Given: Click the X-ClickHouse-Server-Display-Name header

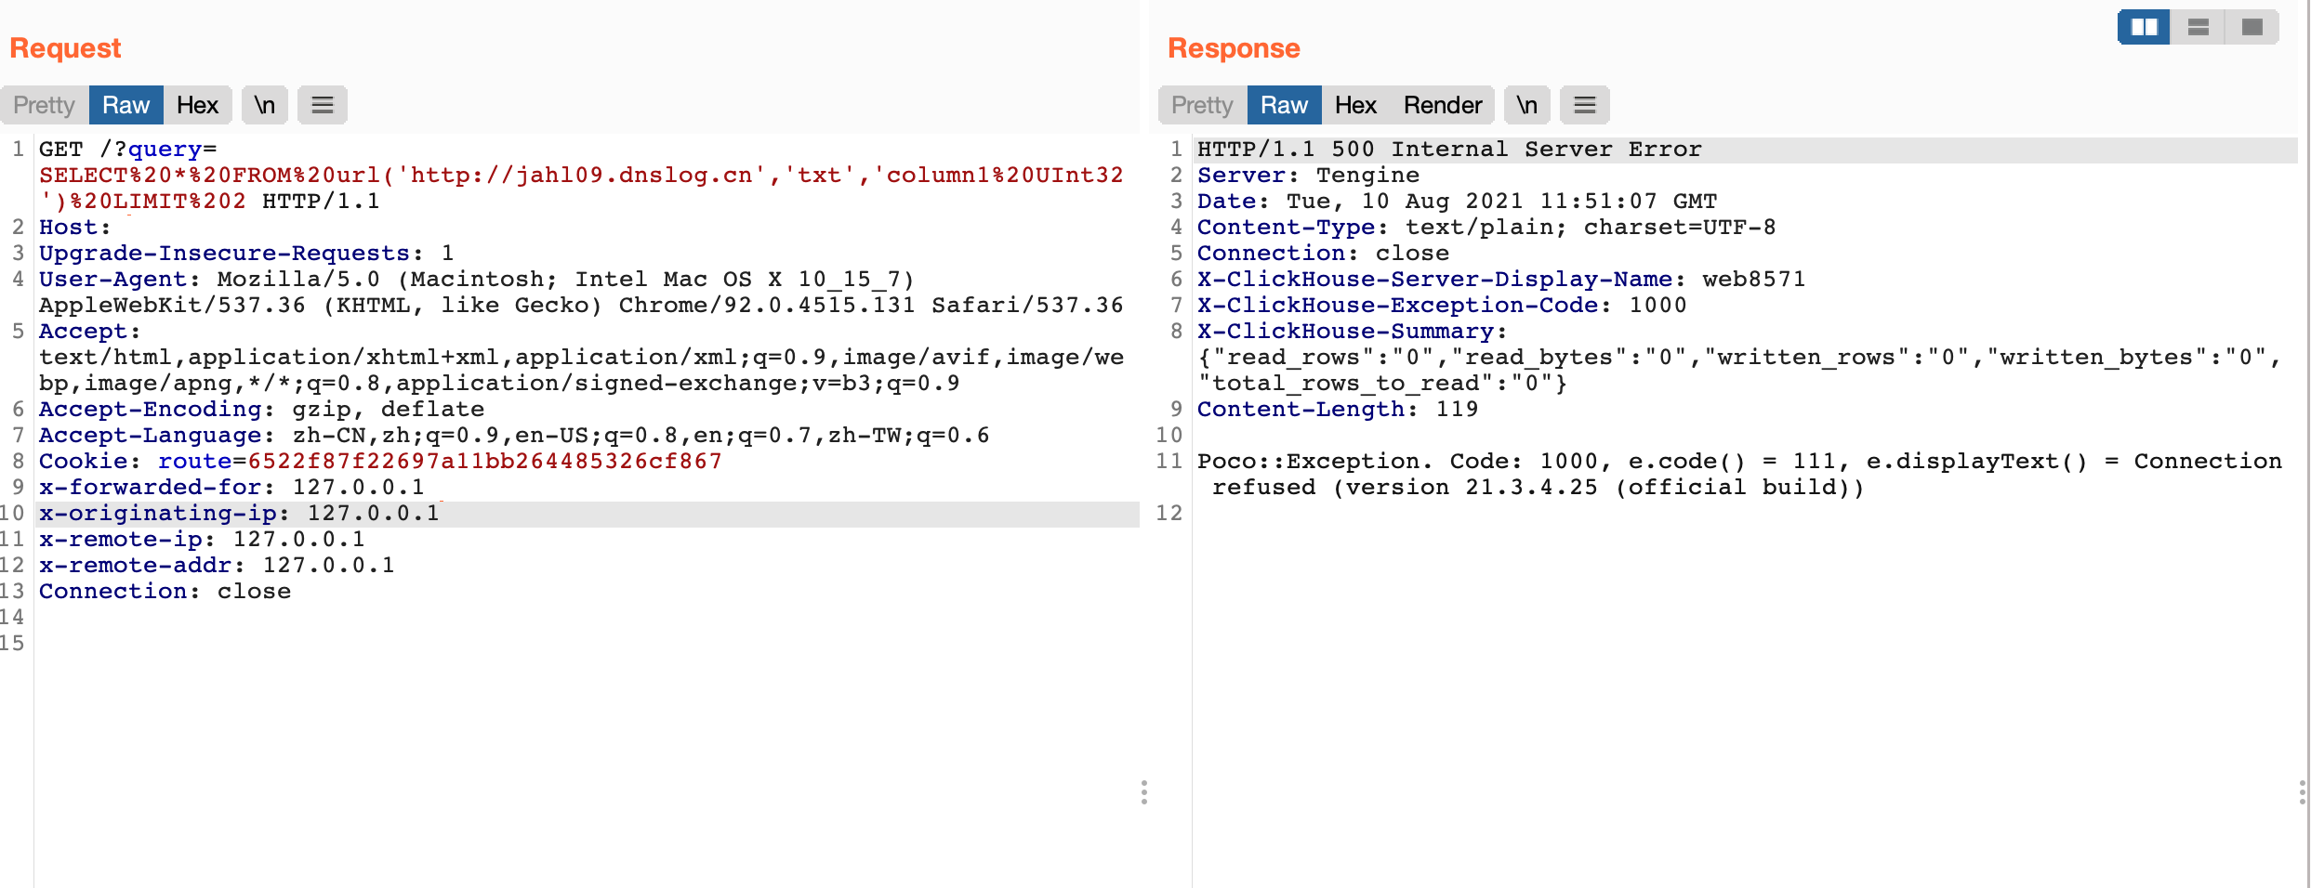Looking at the screenshot, I should pos(1501,280).
